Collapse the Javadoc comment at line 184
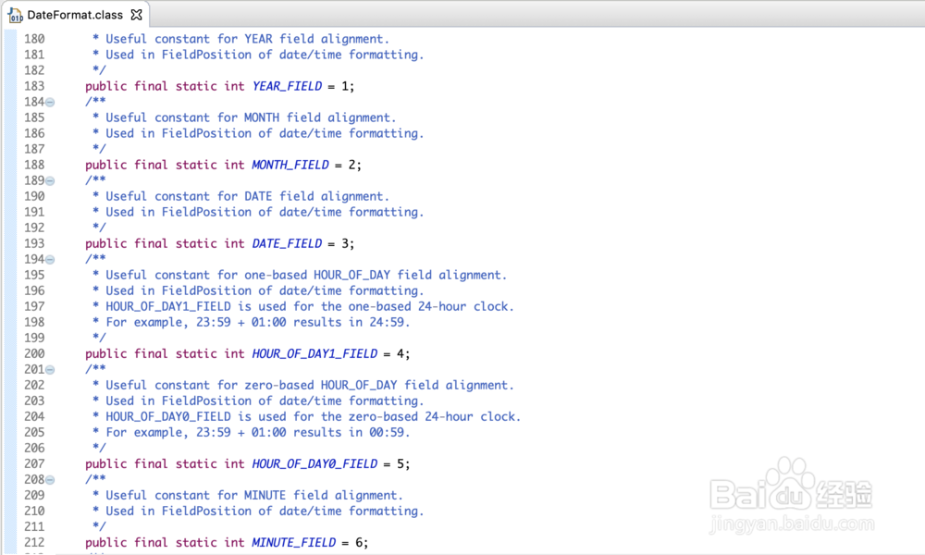 pyautogui.click(x=50, y=102)
